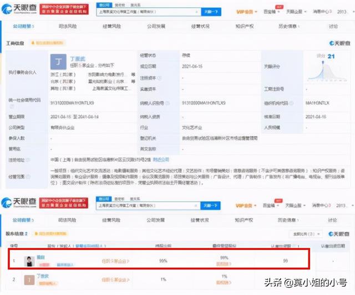
Task: Expand 百宝箱 dropdown on 工商信息 page
Action: point(272,12)
